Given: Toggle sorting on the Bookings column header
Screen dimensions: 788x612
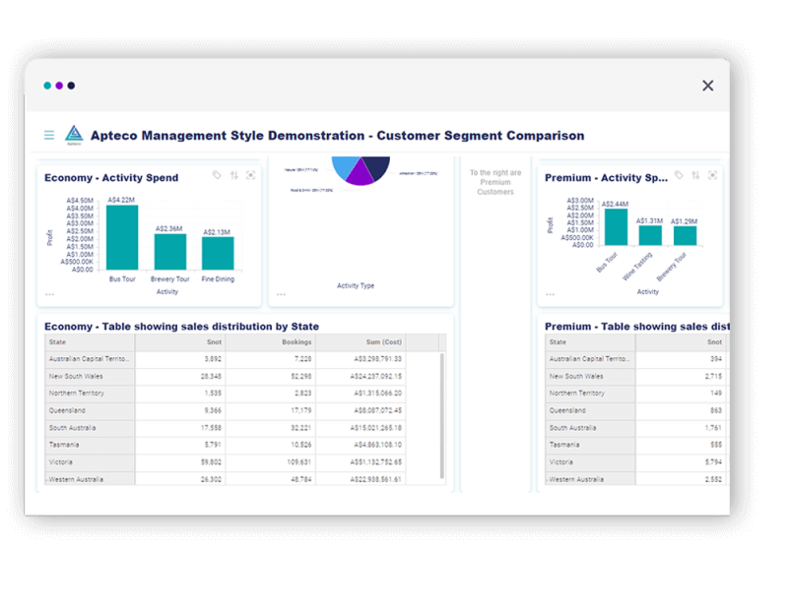Looking at the screenshot, I should (298, 341).
